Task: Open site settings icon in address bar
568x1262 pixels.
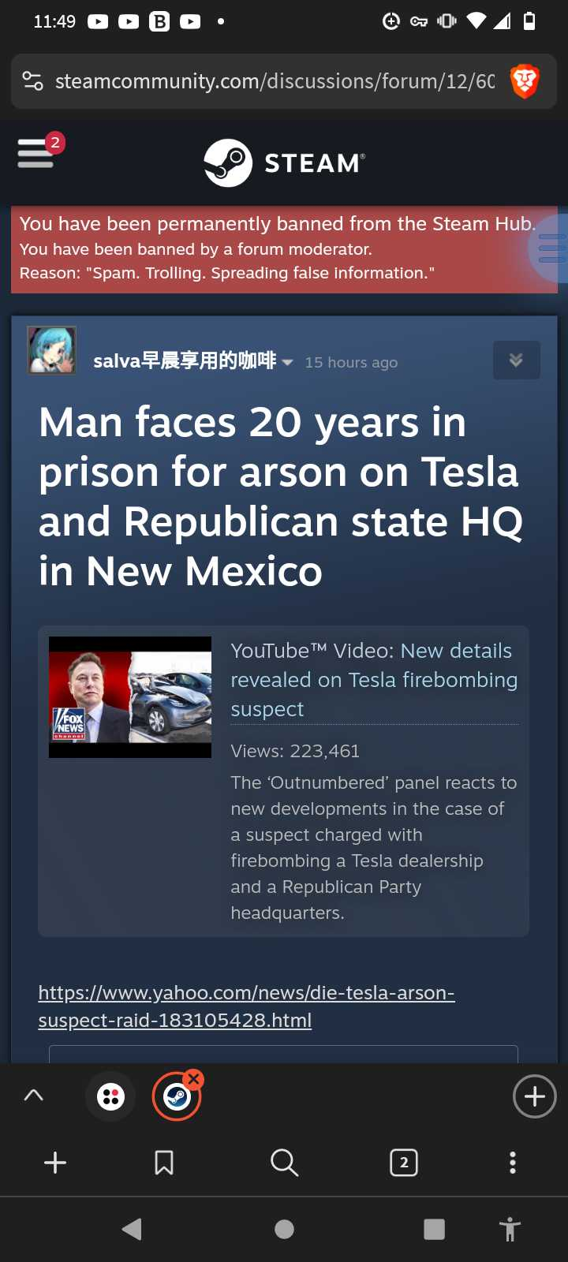Action: [x=32, y=80]
